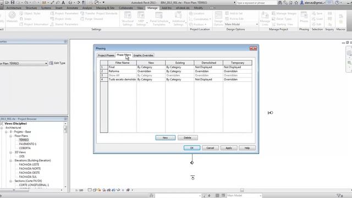Click Project Parameters in the ribbon

coord(64,13)
